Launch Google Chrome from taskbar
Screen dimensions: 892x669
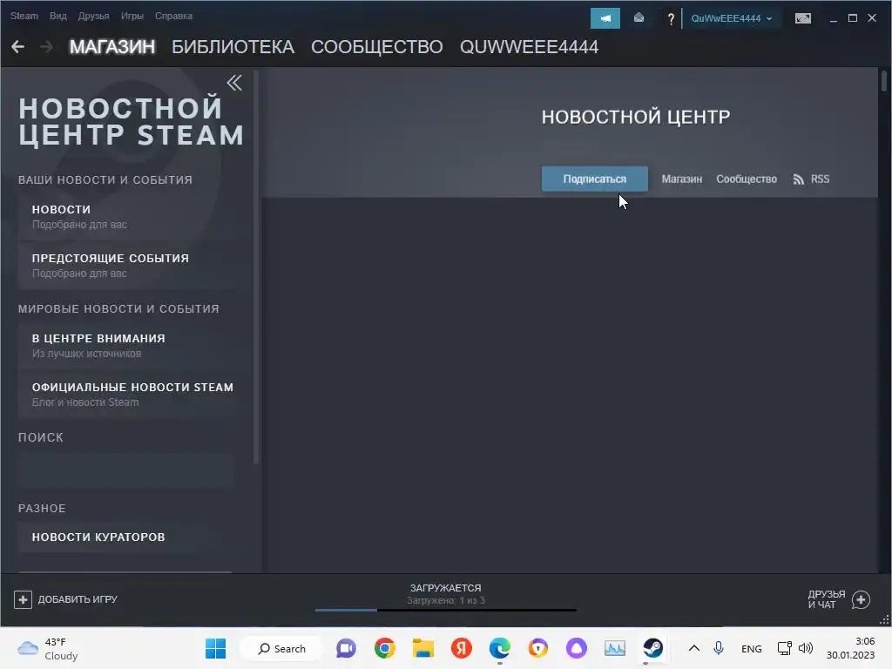coord(384,648)
